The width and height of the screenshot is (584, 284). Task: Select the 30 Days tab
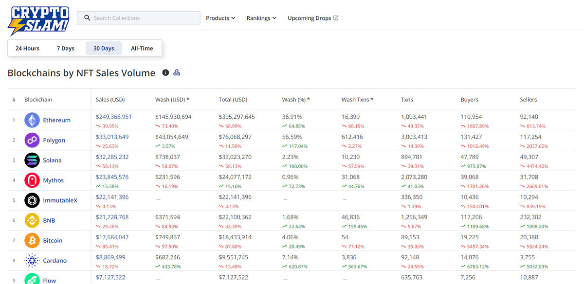tap(104, 48)
